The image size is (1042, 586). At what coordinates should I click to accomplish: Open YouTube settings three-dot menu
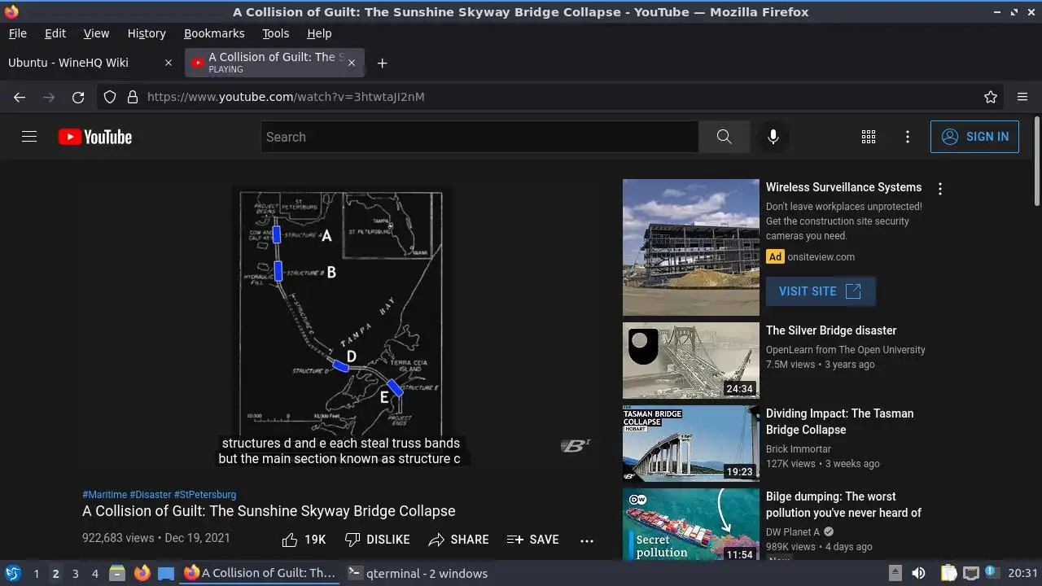908,137
